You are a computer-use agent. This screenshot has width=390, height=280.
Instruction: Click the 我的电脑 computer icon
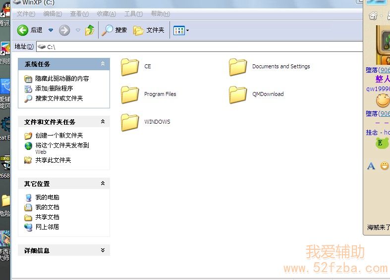(x=28, y=197)
